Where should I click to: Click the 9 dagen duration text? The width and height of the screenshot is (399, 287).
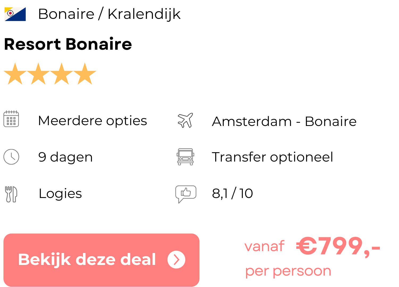coord(65,157)
